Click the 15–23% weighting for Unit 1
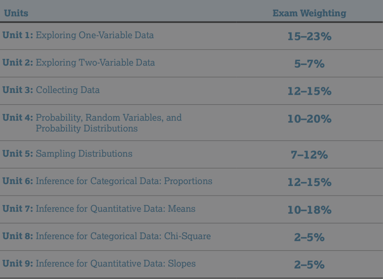This screenshot has height=279, width=383. 309,36
